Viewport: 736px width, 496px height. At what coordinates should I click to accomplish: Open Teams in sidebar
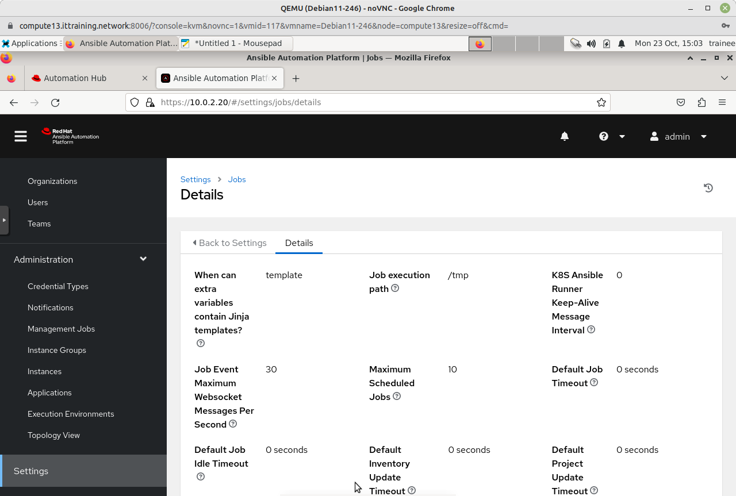point(39,224)
